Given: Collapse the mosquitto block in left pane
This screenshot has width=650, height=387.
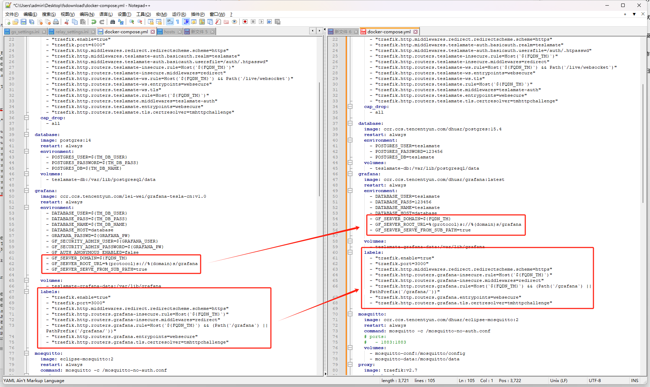Looking at the screenshot, I should [27, 353].
